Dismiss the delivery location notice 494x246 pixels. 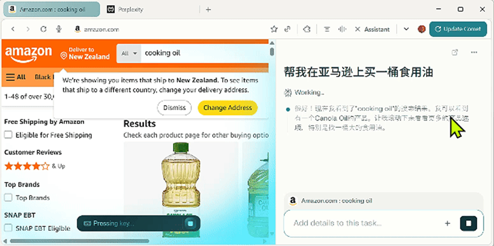point(174,108)
